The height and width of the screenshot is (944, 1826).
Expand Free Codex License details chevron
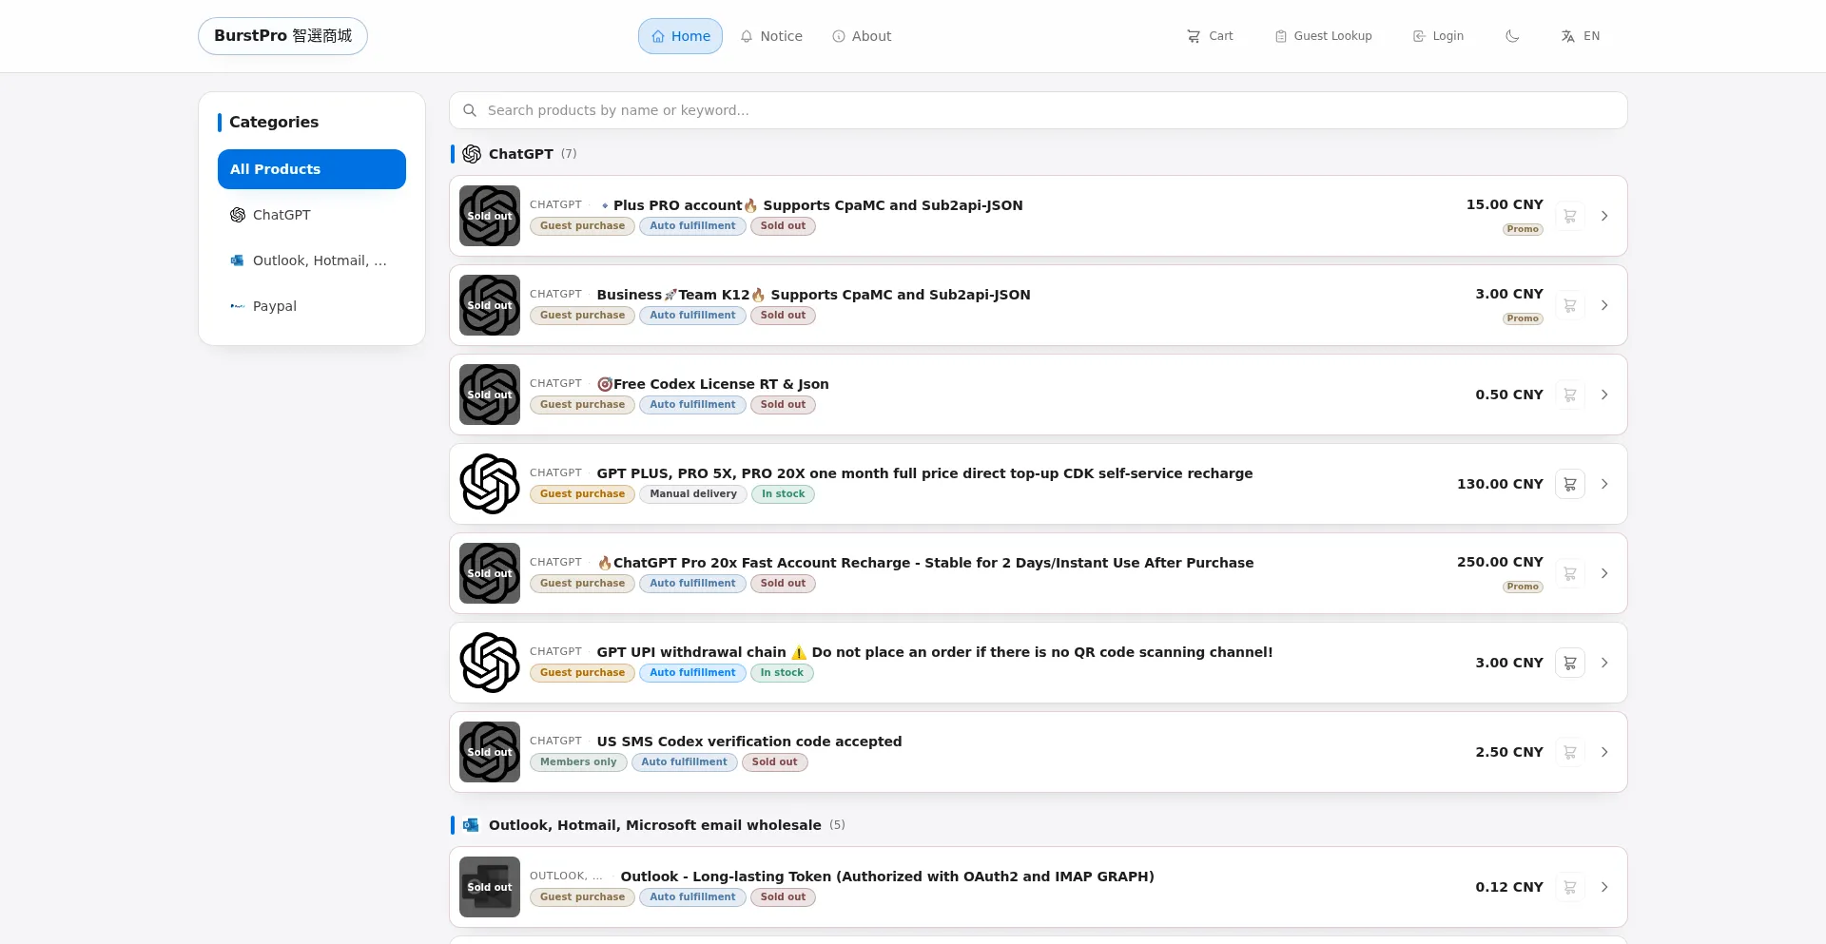pos(1604,395)
